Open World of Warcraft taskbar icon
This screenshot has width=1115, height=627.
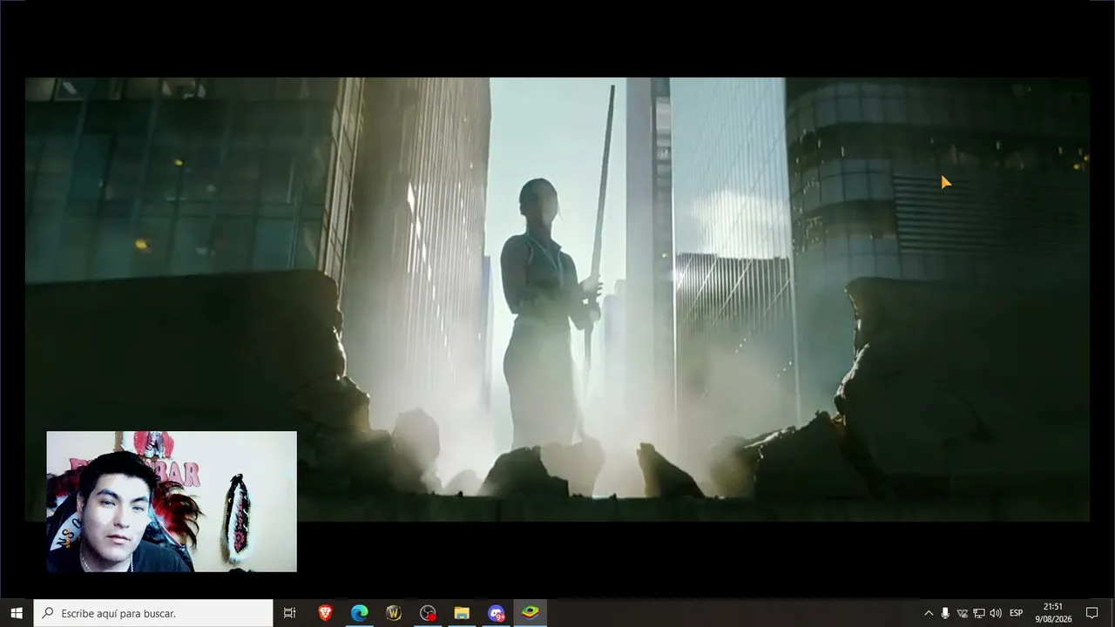point(393,613)
